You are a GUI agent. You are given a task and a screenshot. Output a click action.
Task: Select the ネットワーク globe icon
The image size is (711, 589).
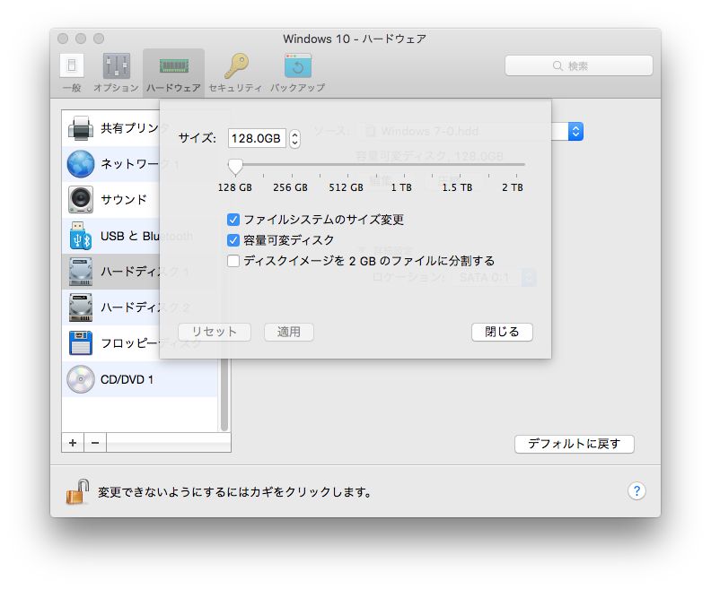pos(81,164)
